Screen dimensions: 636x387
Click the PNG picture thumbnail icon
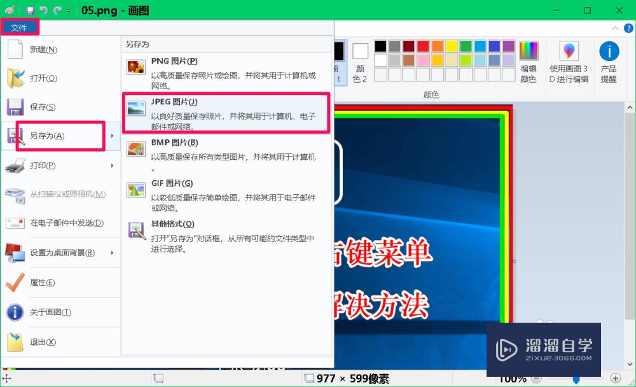136,67
